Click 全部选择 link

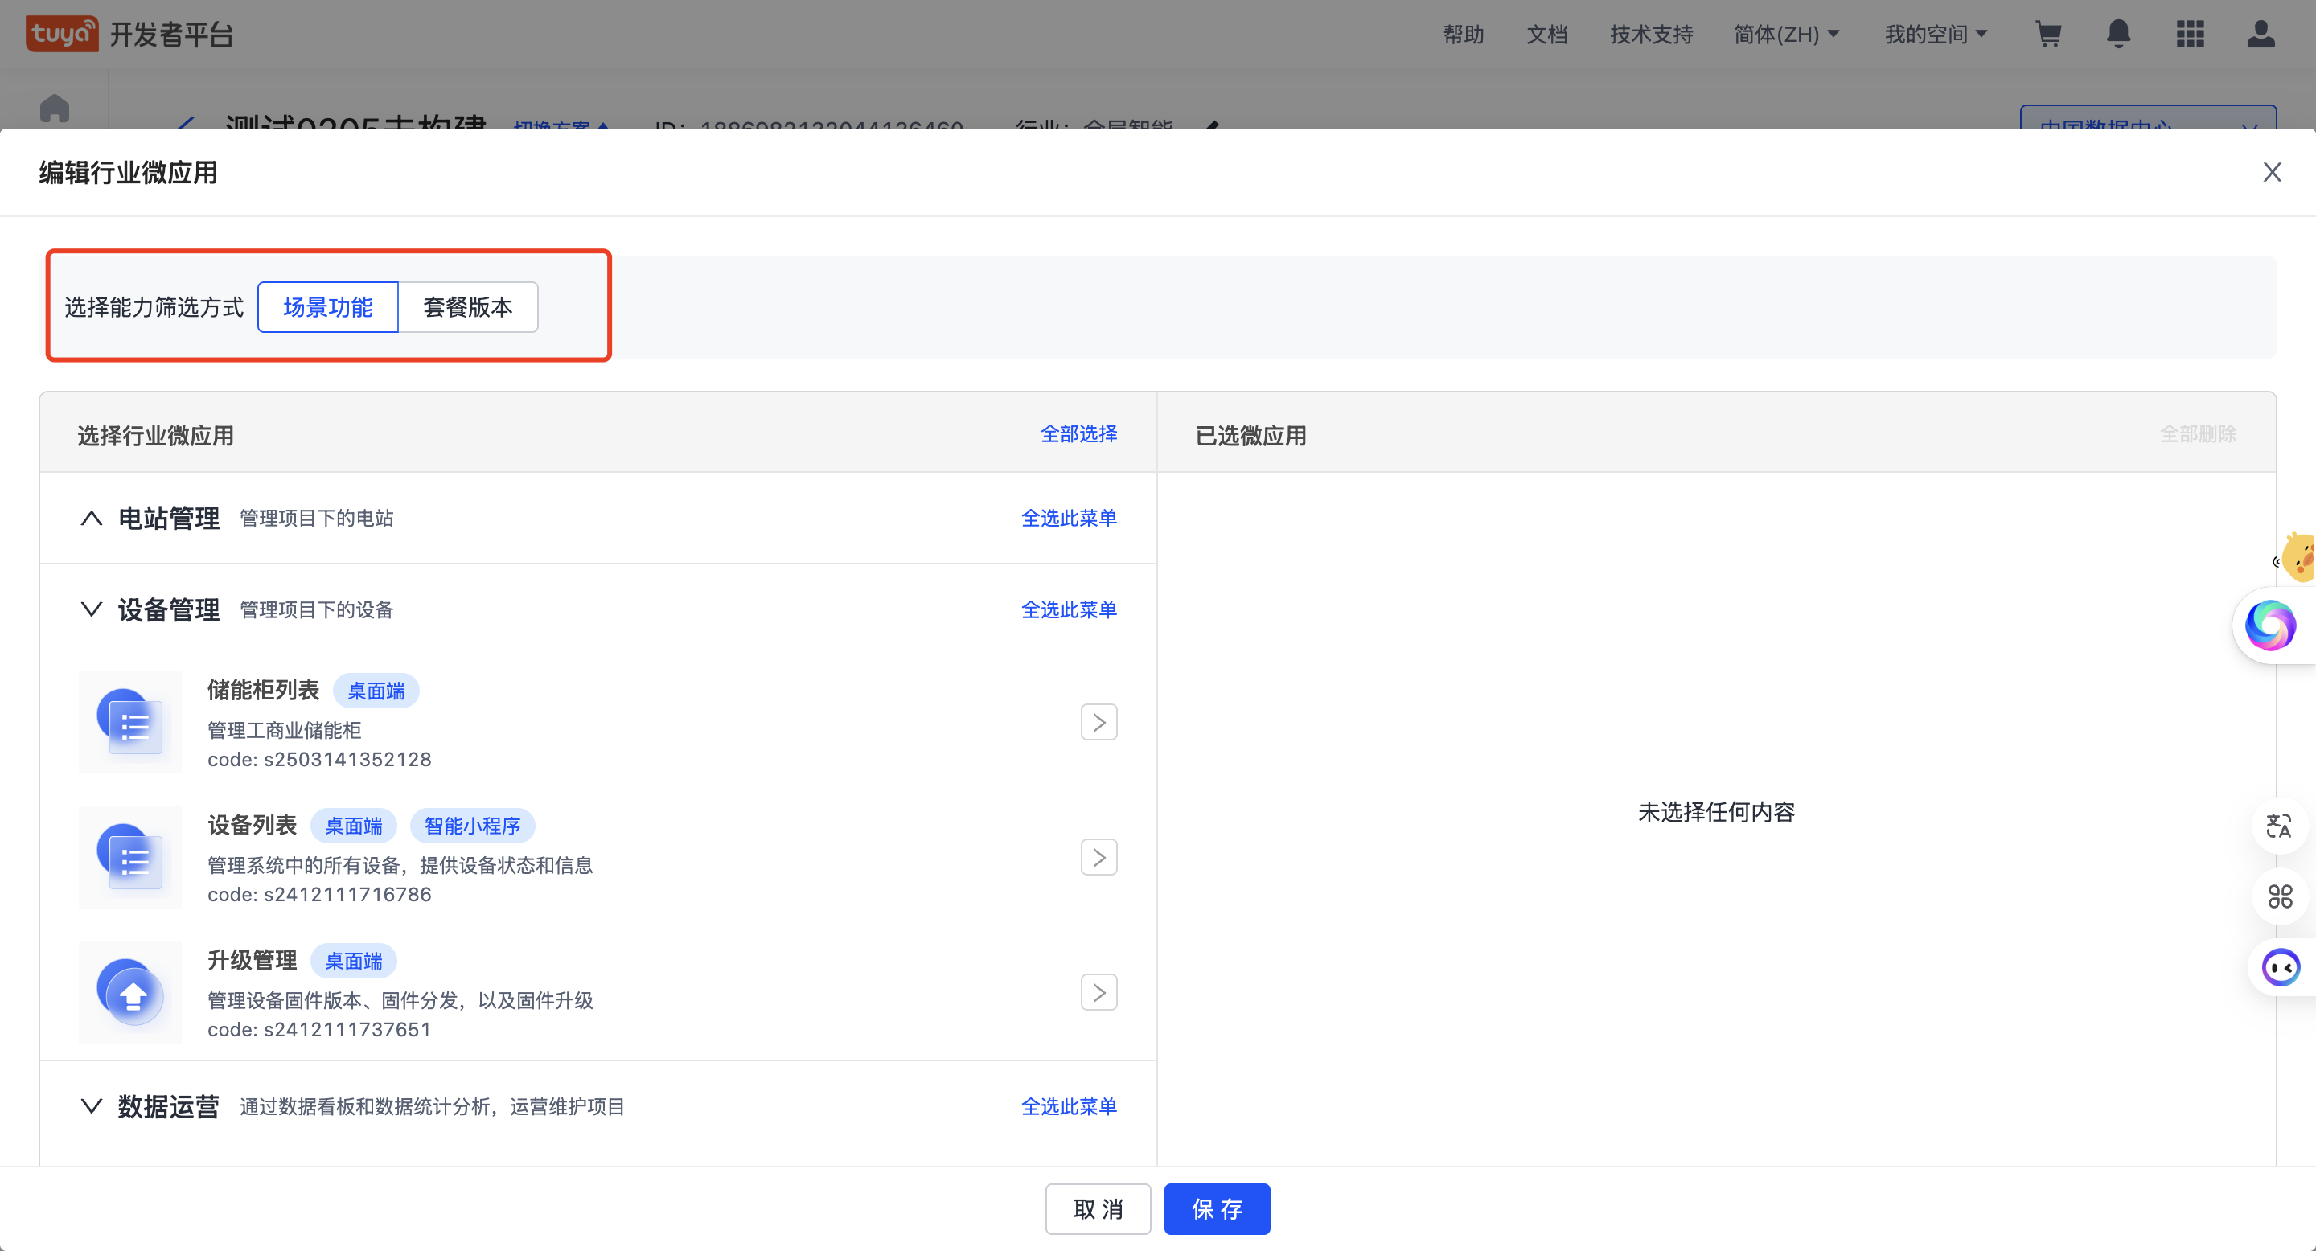[x=1078, y=434]
